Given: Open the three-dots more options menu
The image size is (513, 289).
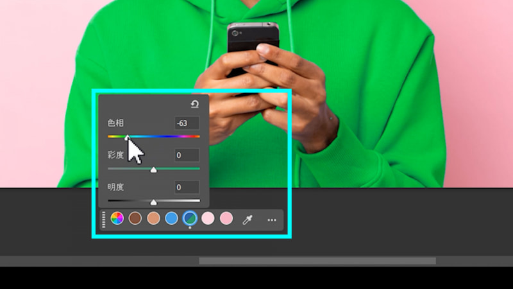Looking at the screenshot, I should pyautogui.click(x=271, y=220).
